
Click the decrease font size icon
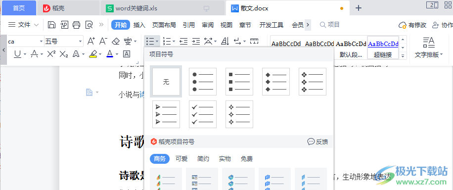[x=103, y=42]
